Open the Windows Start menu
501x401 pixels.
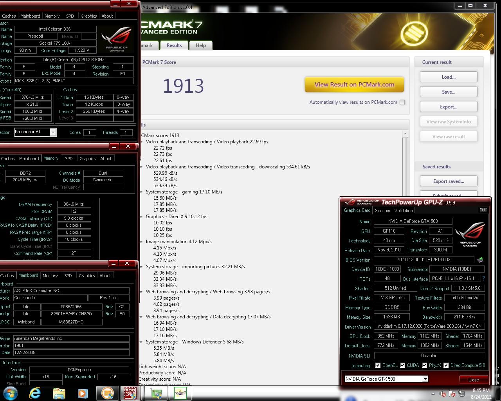pyautogui.click(x=11, y=393)
